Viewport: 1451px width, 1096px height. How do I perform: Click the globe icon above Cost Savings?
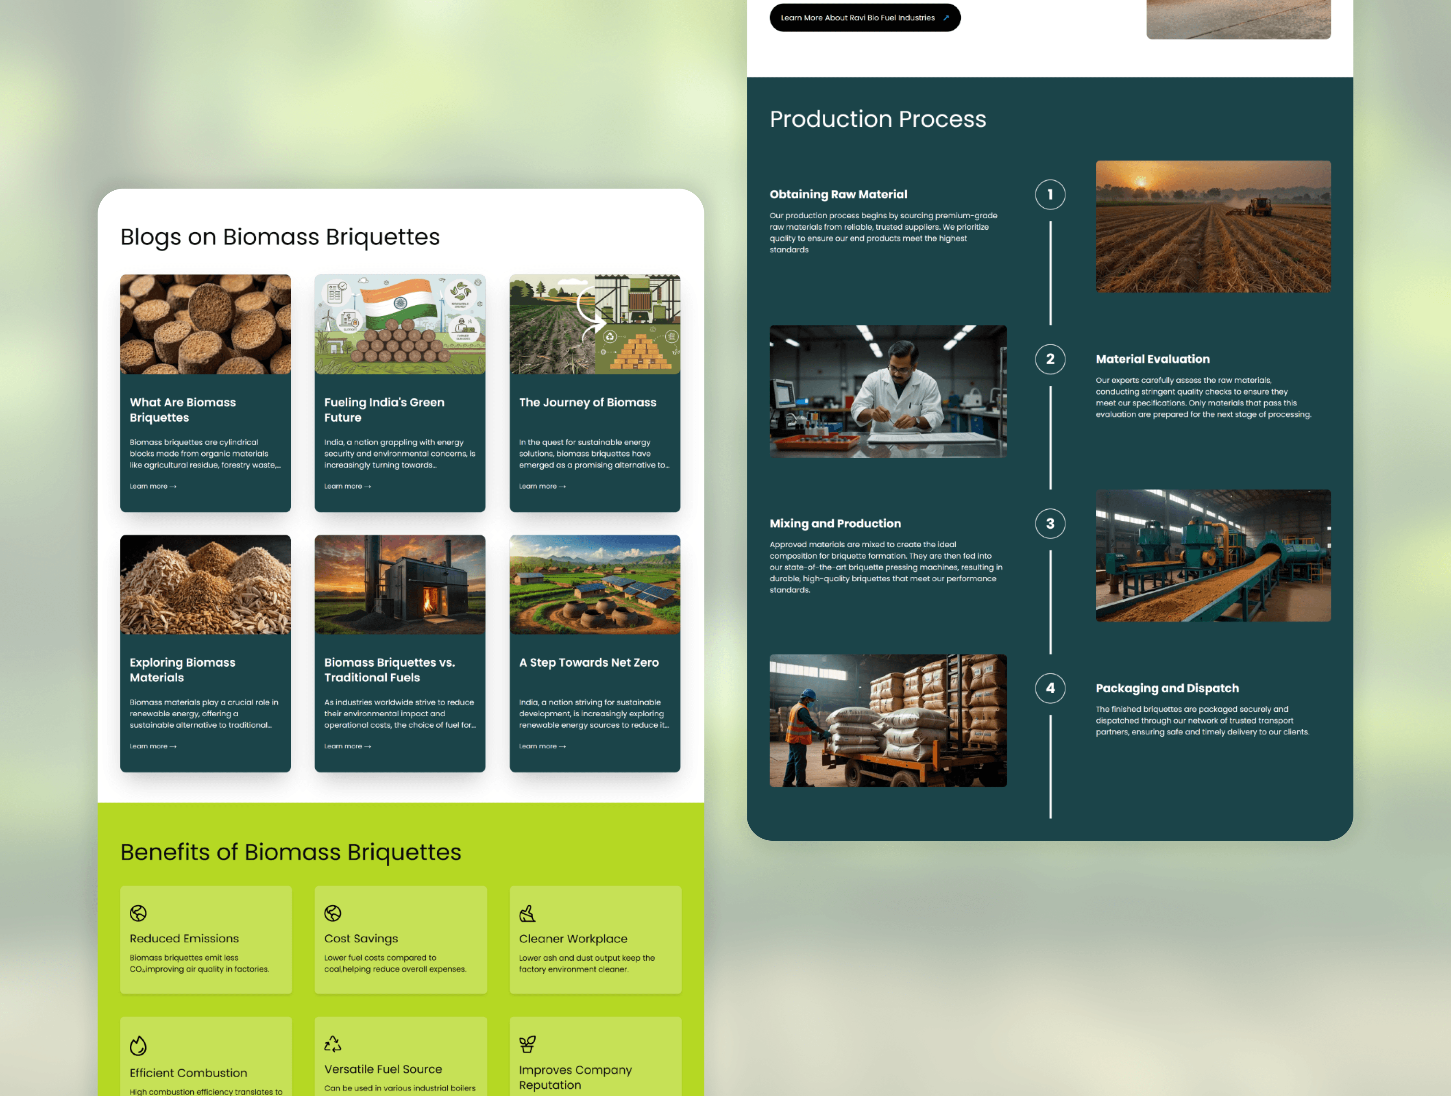333,913
